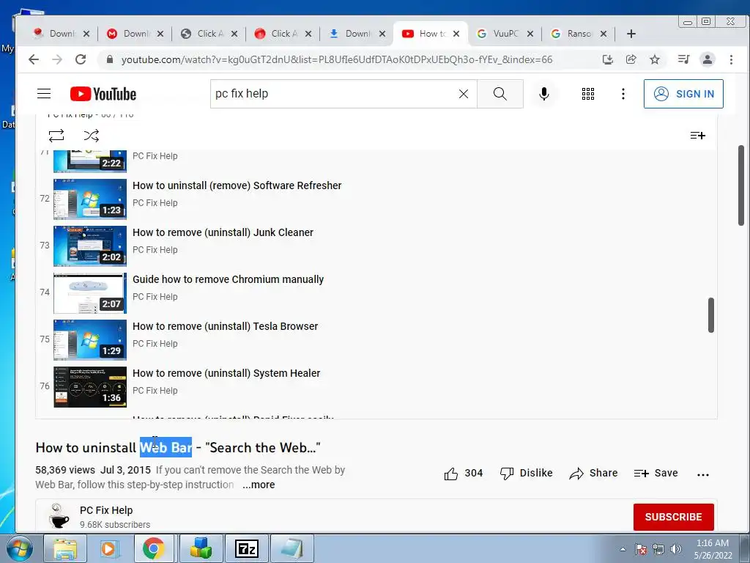This screenshot has height=563, width=750.
Task: Click the Share button
Action: tap(593, 473)
